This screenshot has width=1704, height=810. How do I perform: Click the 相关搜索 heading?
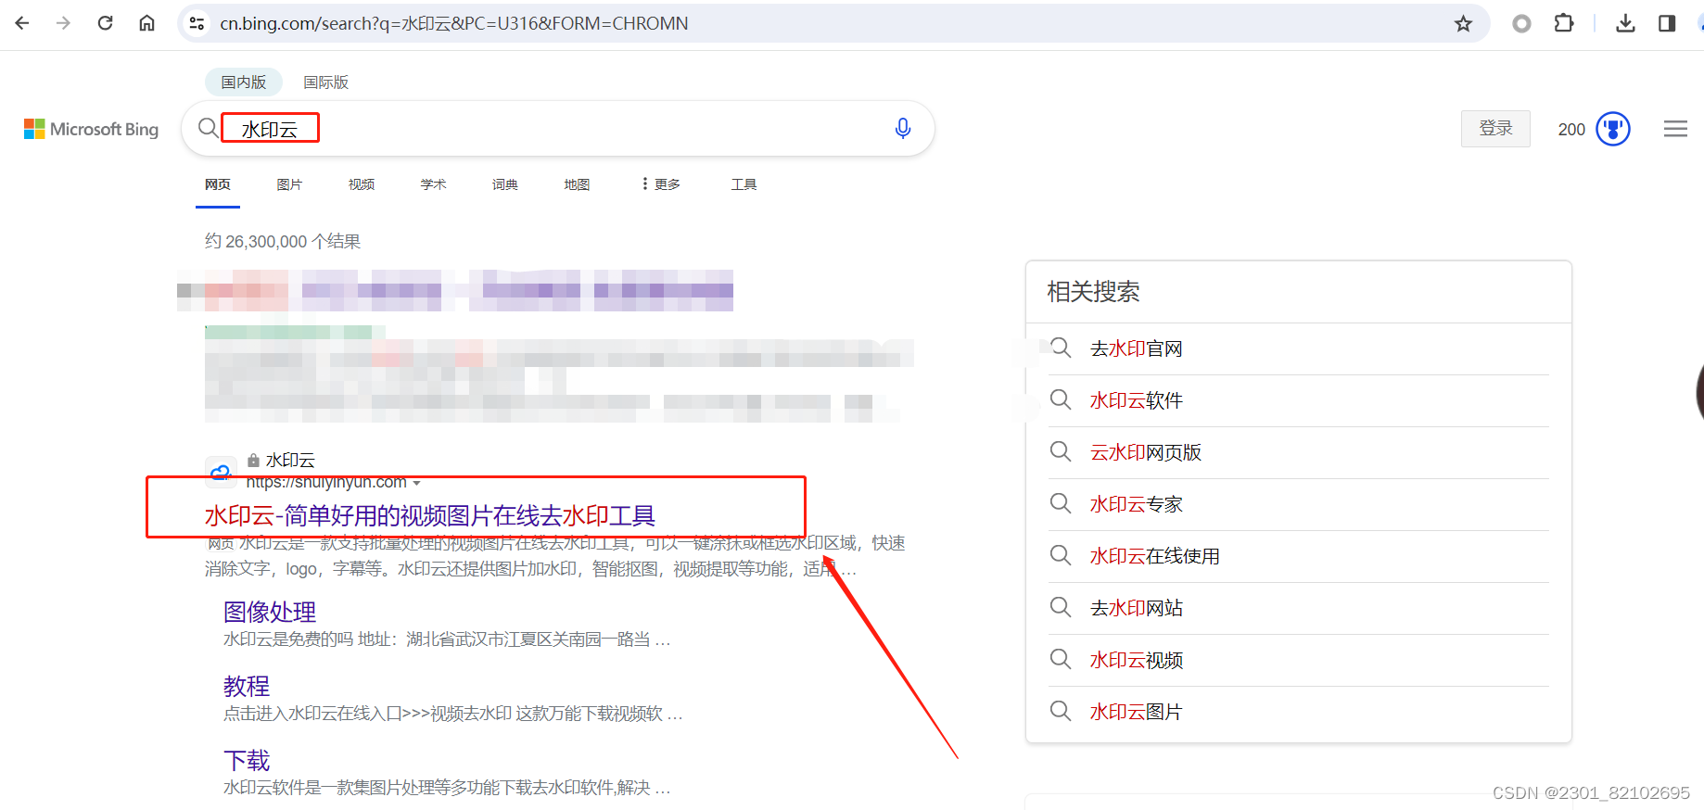1094,292
